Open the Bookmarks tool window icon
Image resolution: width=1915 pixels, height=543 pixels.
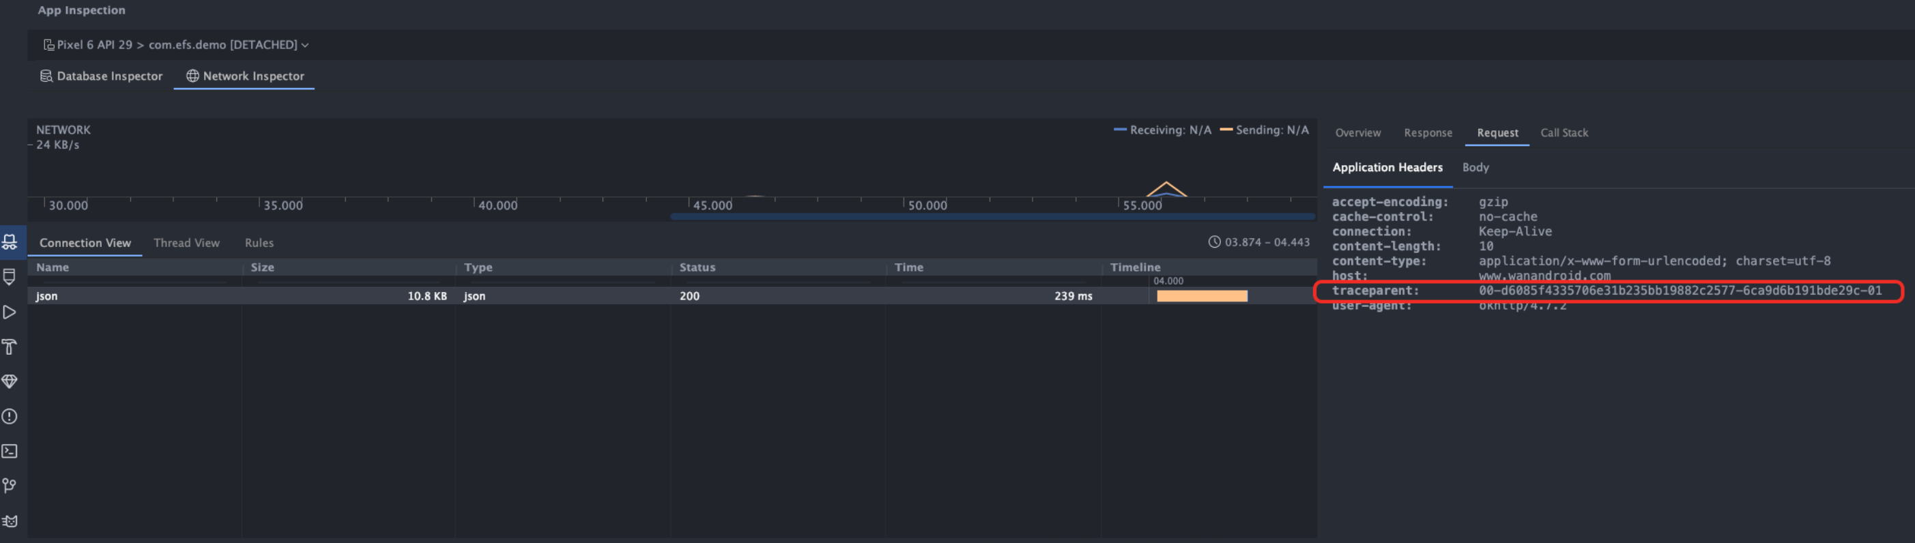click(x=10, y=277)
